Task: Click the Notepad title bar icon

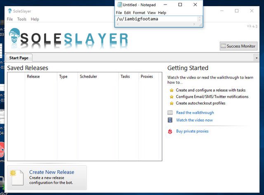Action: (x=120, y=5)
